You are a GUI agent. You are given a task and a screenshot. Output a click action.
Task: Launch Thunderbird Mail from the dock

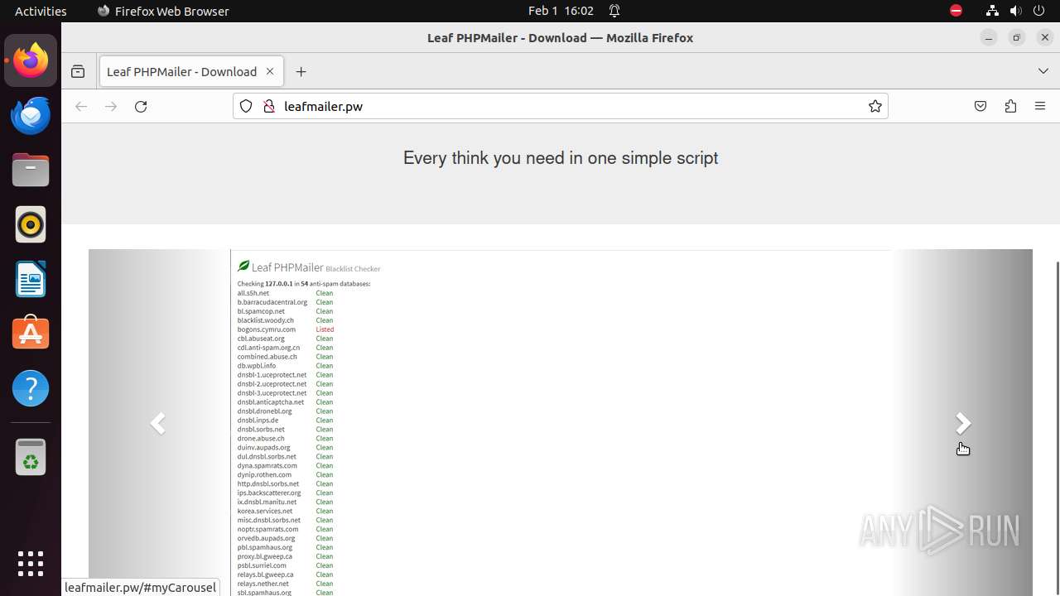click(x=31, y=115)
